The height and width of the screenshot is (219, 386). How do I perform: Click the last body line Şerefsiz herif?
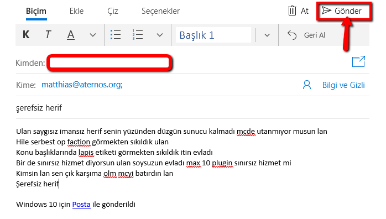[38, 184]
